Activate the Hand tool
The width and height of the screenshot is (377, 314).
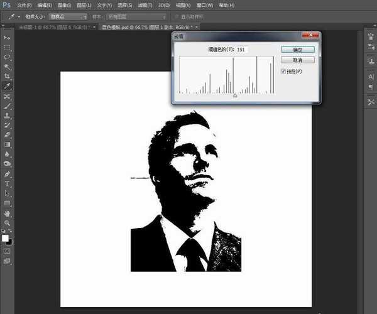coord(8,214)
